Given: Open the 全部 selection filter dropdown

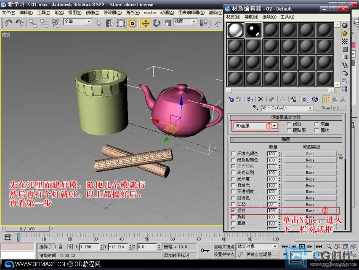Looking at the screenshot, I should [89, 22].
